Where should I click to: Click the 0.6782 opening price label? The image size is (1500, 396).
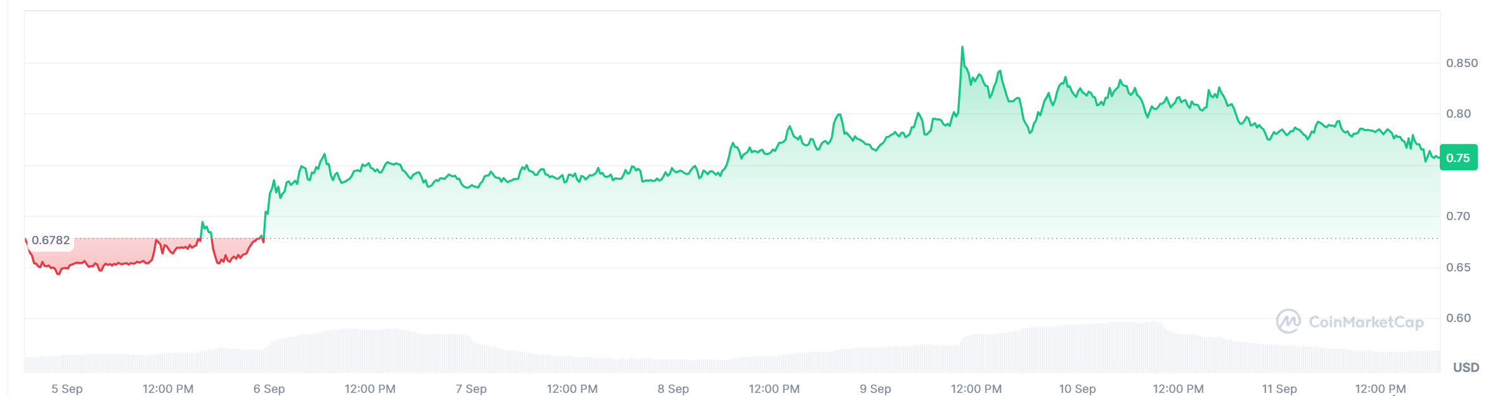(51, 240)
